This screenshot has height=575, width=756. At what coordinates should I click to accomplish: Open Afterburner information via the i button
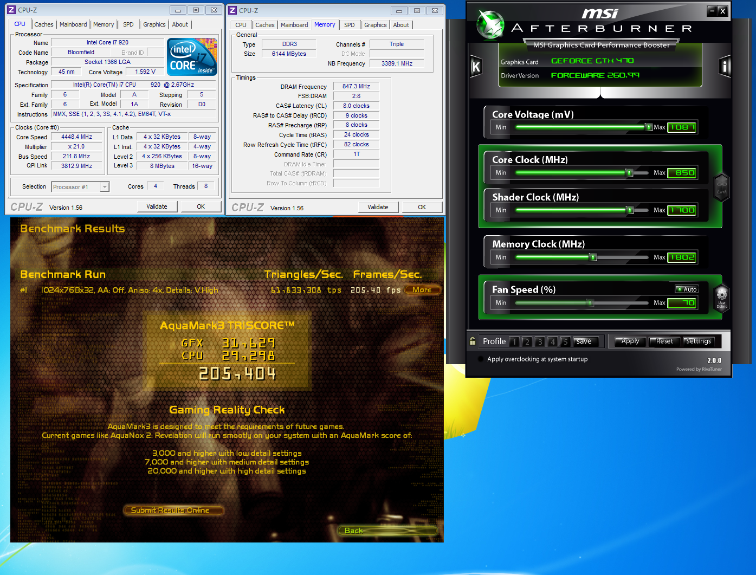click(x=725, y=67)
